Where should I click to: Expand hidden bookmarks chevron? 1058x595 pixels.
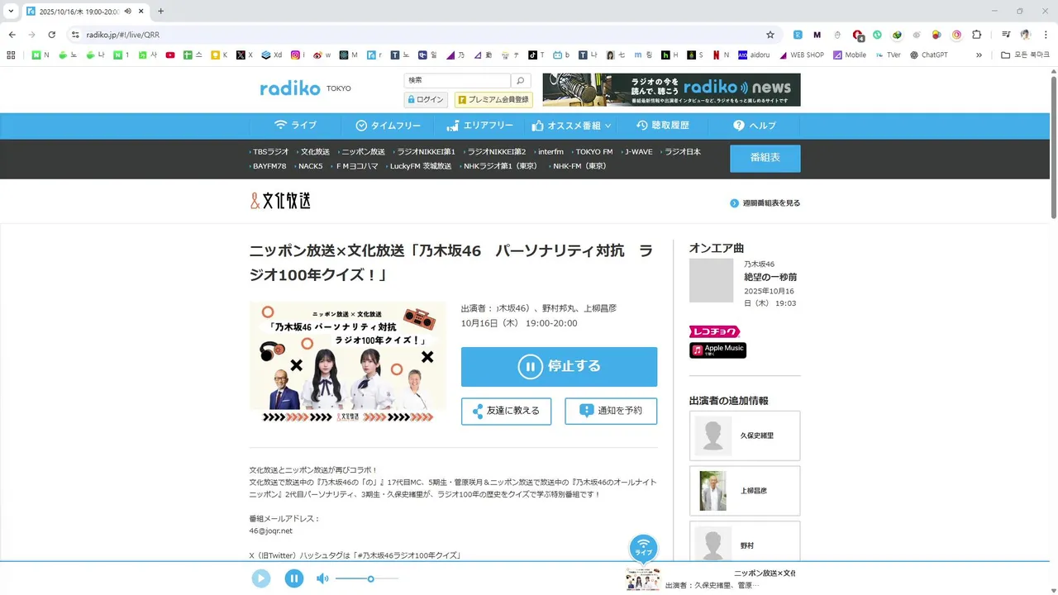coord(979,55)
